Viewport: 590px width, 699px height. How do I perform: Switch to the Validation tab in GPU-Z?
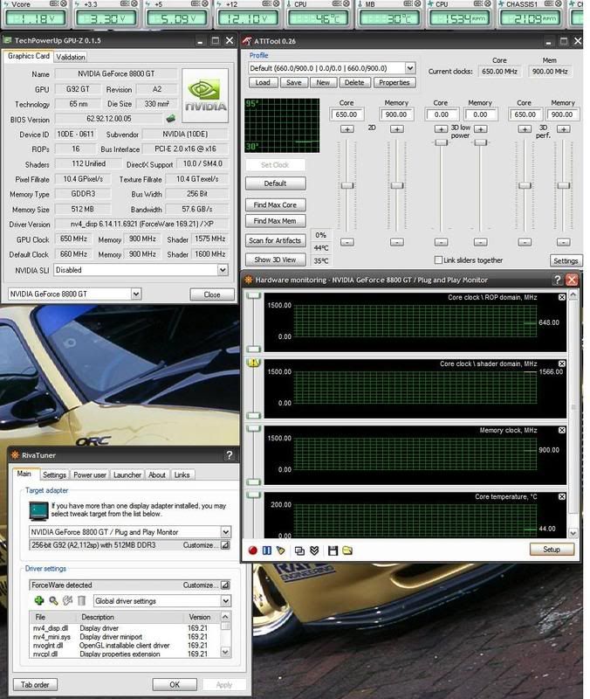coord(70,57)
